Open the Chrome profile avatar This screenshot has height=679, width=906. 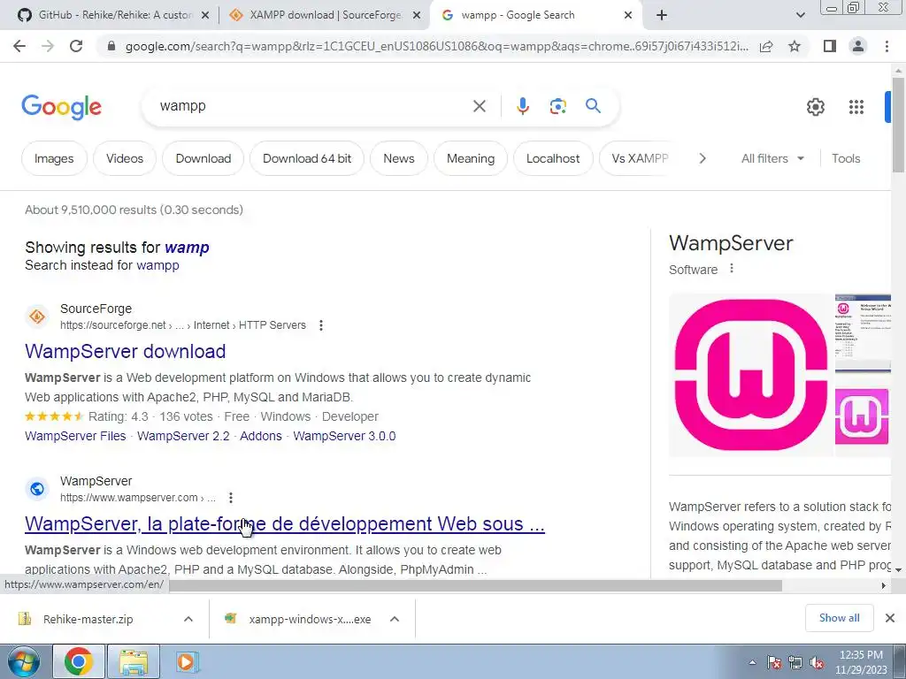tap(858, 46)
